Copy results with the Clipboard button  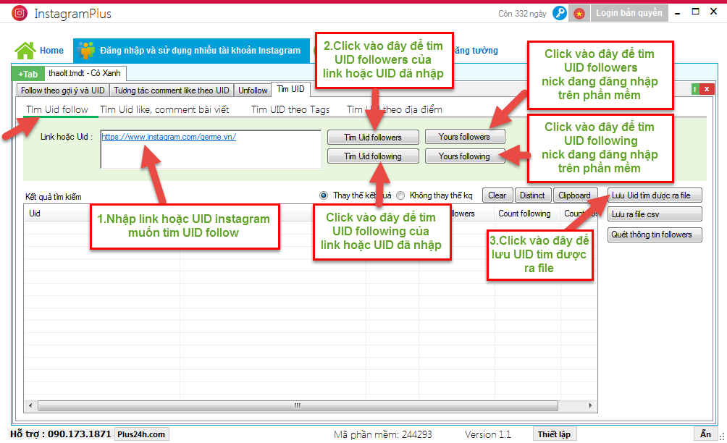pos(574,195)
